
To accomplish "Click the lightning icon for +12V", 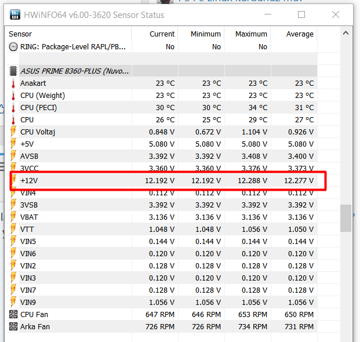I will click(x=14, y=180).
